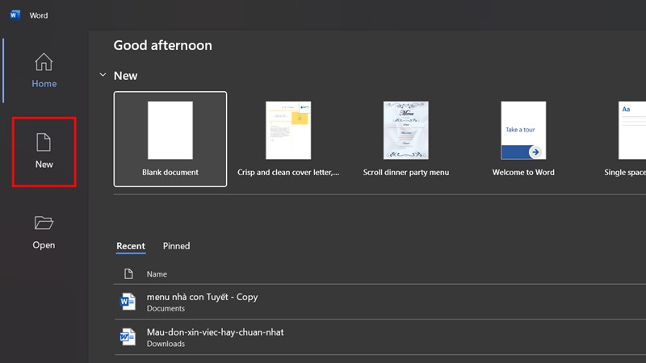Screen dimensions: 646x363
Task: Switch to the Recent tab
Action: click(x=131, y=246)
